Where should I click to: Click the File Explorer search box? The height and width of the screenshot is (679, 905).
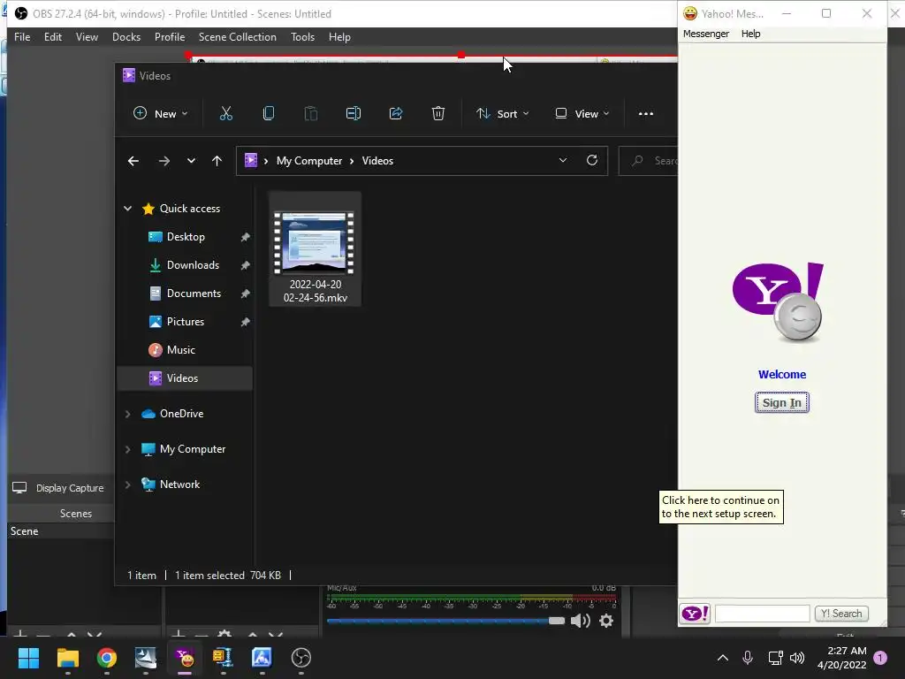(x=648, y=161)
